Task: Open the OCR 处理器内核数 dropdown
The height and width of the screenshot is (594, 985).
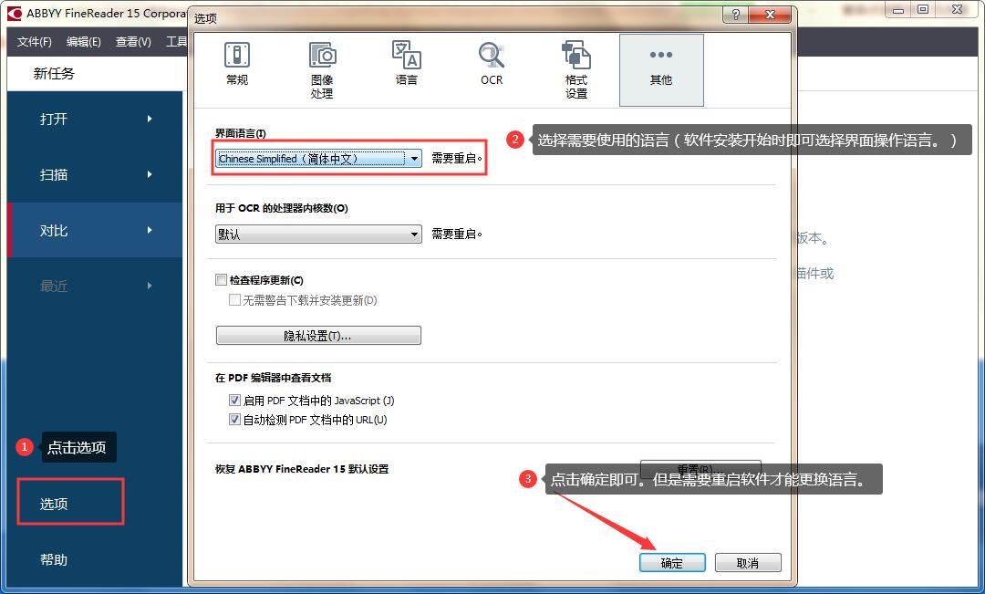Action: (x=318, y=234)
